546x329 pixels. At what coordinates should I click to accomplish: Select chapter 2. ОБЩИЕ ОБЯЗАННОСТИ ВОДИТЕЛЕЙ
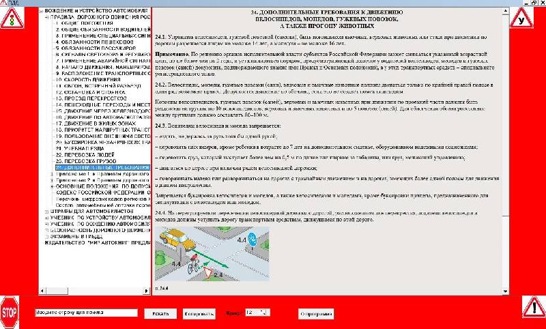[103, 29]
